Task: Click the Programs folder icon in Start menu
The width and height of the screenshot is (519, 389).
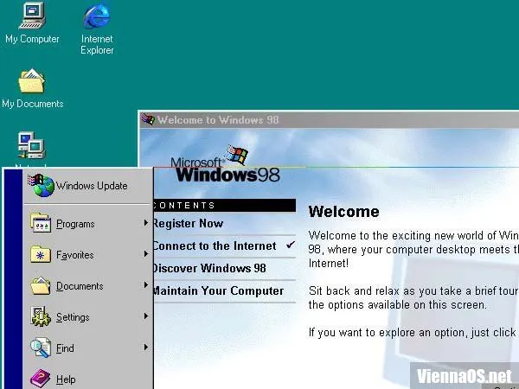Action: (41, 223)
